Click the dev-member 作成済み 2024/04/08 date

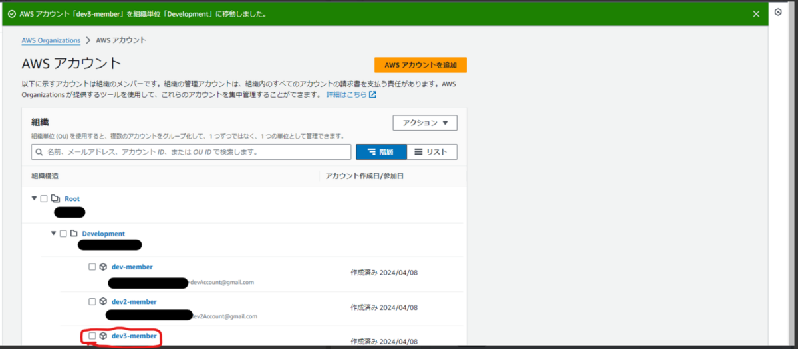(x=384, y=272)
